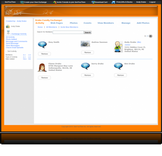Click the Home sub-navigation link
Screen dimensions: 162x156
pos(40,27)
